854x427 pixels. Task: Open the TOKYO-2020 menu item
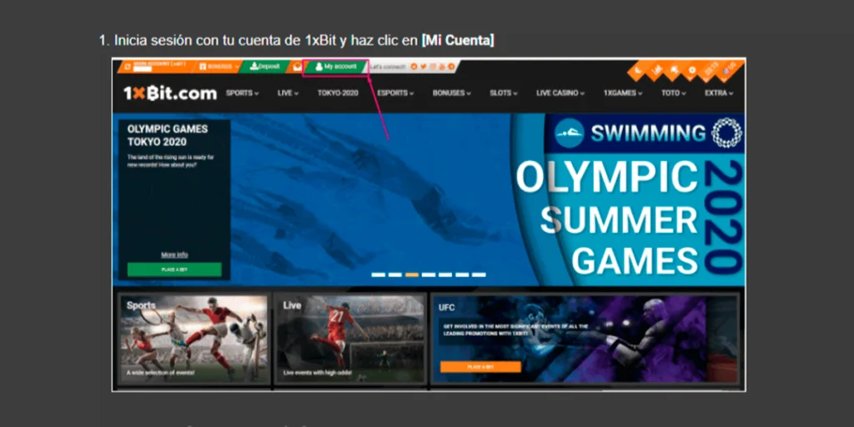pyautogui.click(x=338, y=93)
